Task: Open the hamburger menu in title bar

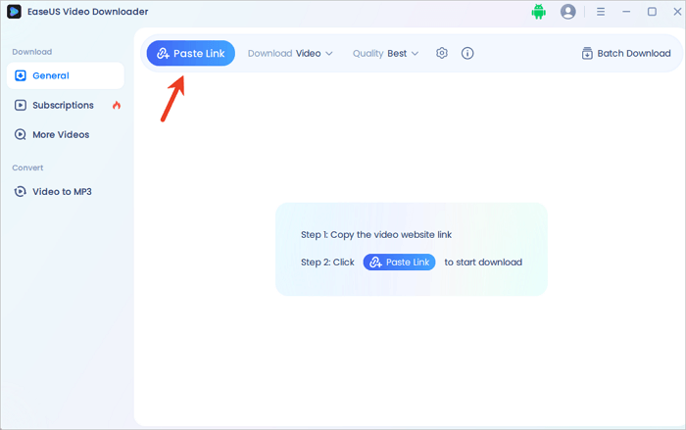Action: click(597, 12)
